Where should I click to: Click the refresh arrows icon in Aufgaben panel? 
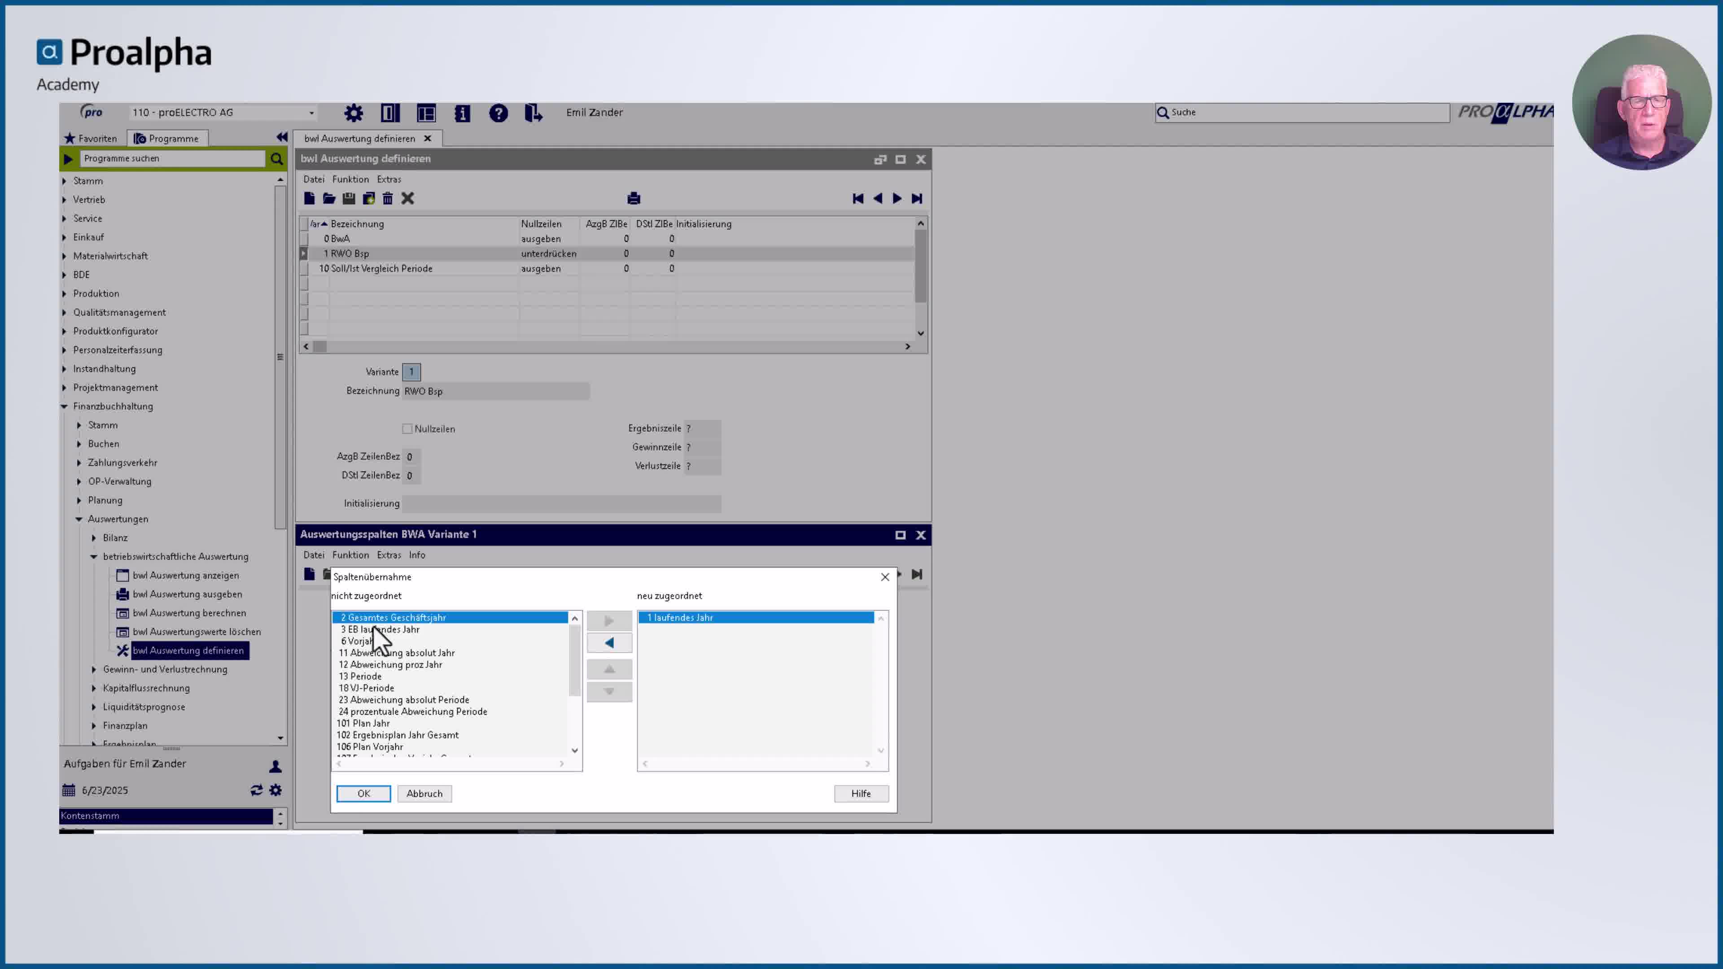[x=256, y=790]
